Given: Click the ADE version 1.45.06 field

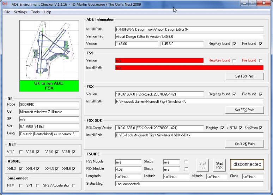Looking at the screenshot, I should point(136,44).
